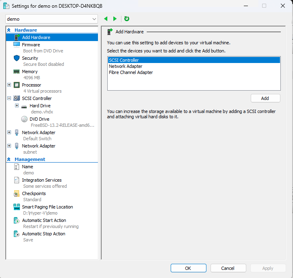Select Fibre Channel Adapter in device list
The height and width of the screenshot is (278, 293).
(x=194, y=72)
